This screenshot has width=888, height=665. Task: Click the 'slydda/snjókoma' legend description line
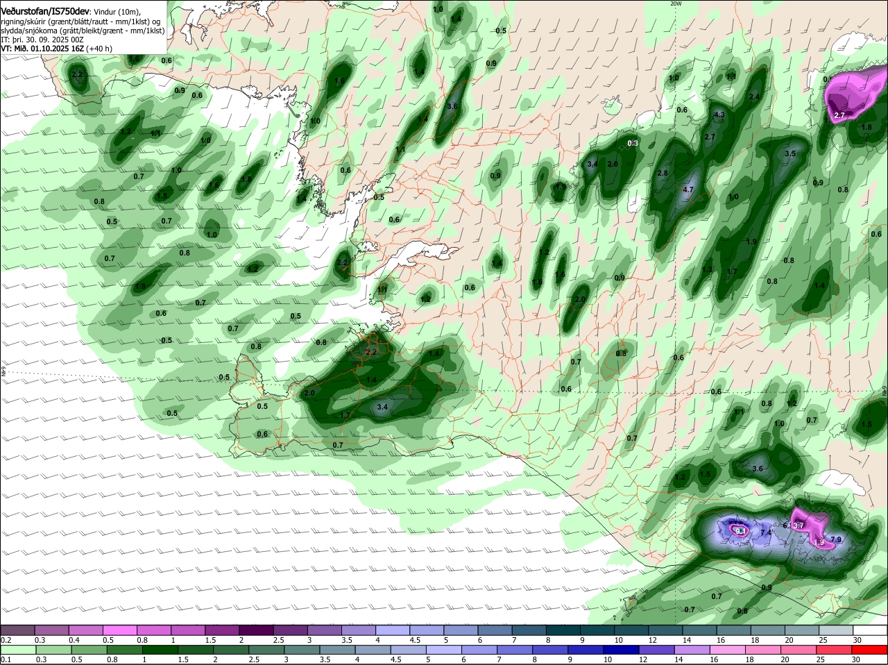click(x=83, y=31)
